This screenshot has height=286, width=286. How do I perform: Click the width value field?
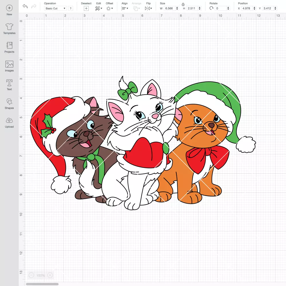click(x=169, y=8)
